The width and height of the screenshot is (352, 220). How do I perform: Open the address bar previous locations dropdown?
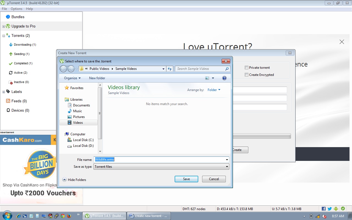[163, 69]
